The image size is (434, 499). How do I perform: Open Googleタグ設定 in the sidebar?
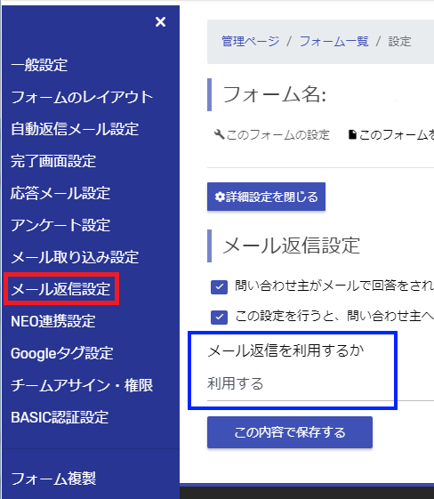click(x=61, y=353)
